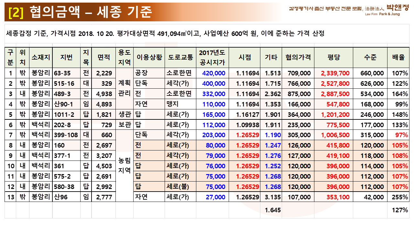Screen dimensions: 414x233
Task: Select the 255% ratio cell
Action: (400, 197)
